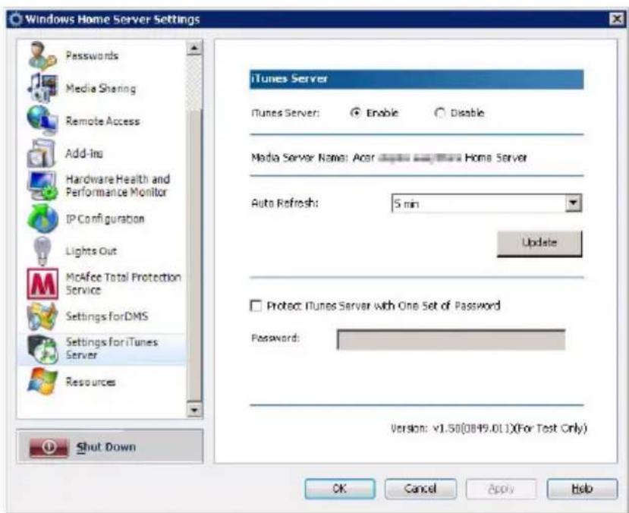Click the iTunes Server section header
629x513 pixels.
tap(417, 79)
